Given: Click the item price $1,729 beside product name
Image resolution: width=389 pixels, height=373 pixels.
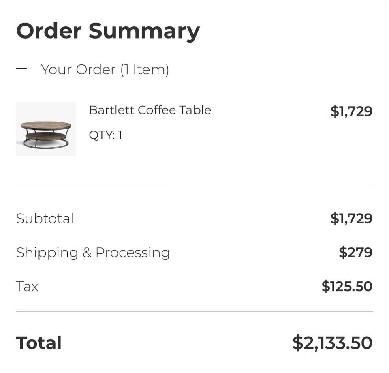Looking at the screenshot, I should [x=351, y=111].
